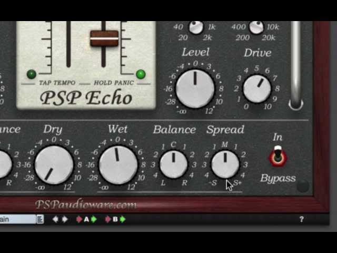Click the PSPaudioware.com link
Screen dimensions: 337x253
pyautogui.click(x=86, y=205)
